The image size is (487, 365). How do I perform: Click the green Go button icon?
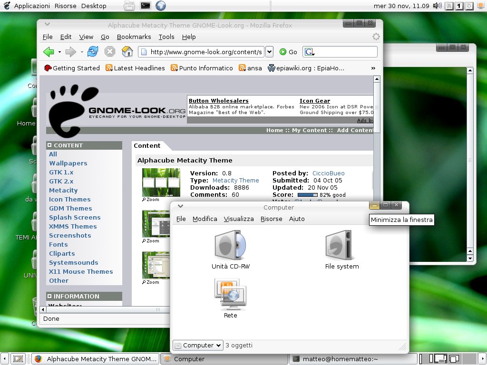282,52
